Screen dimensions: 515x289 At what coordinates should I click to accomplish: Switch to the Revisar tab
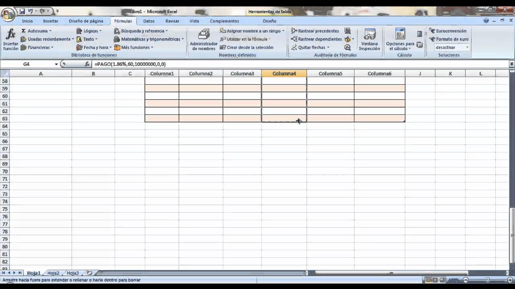[x=172, y=21]
